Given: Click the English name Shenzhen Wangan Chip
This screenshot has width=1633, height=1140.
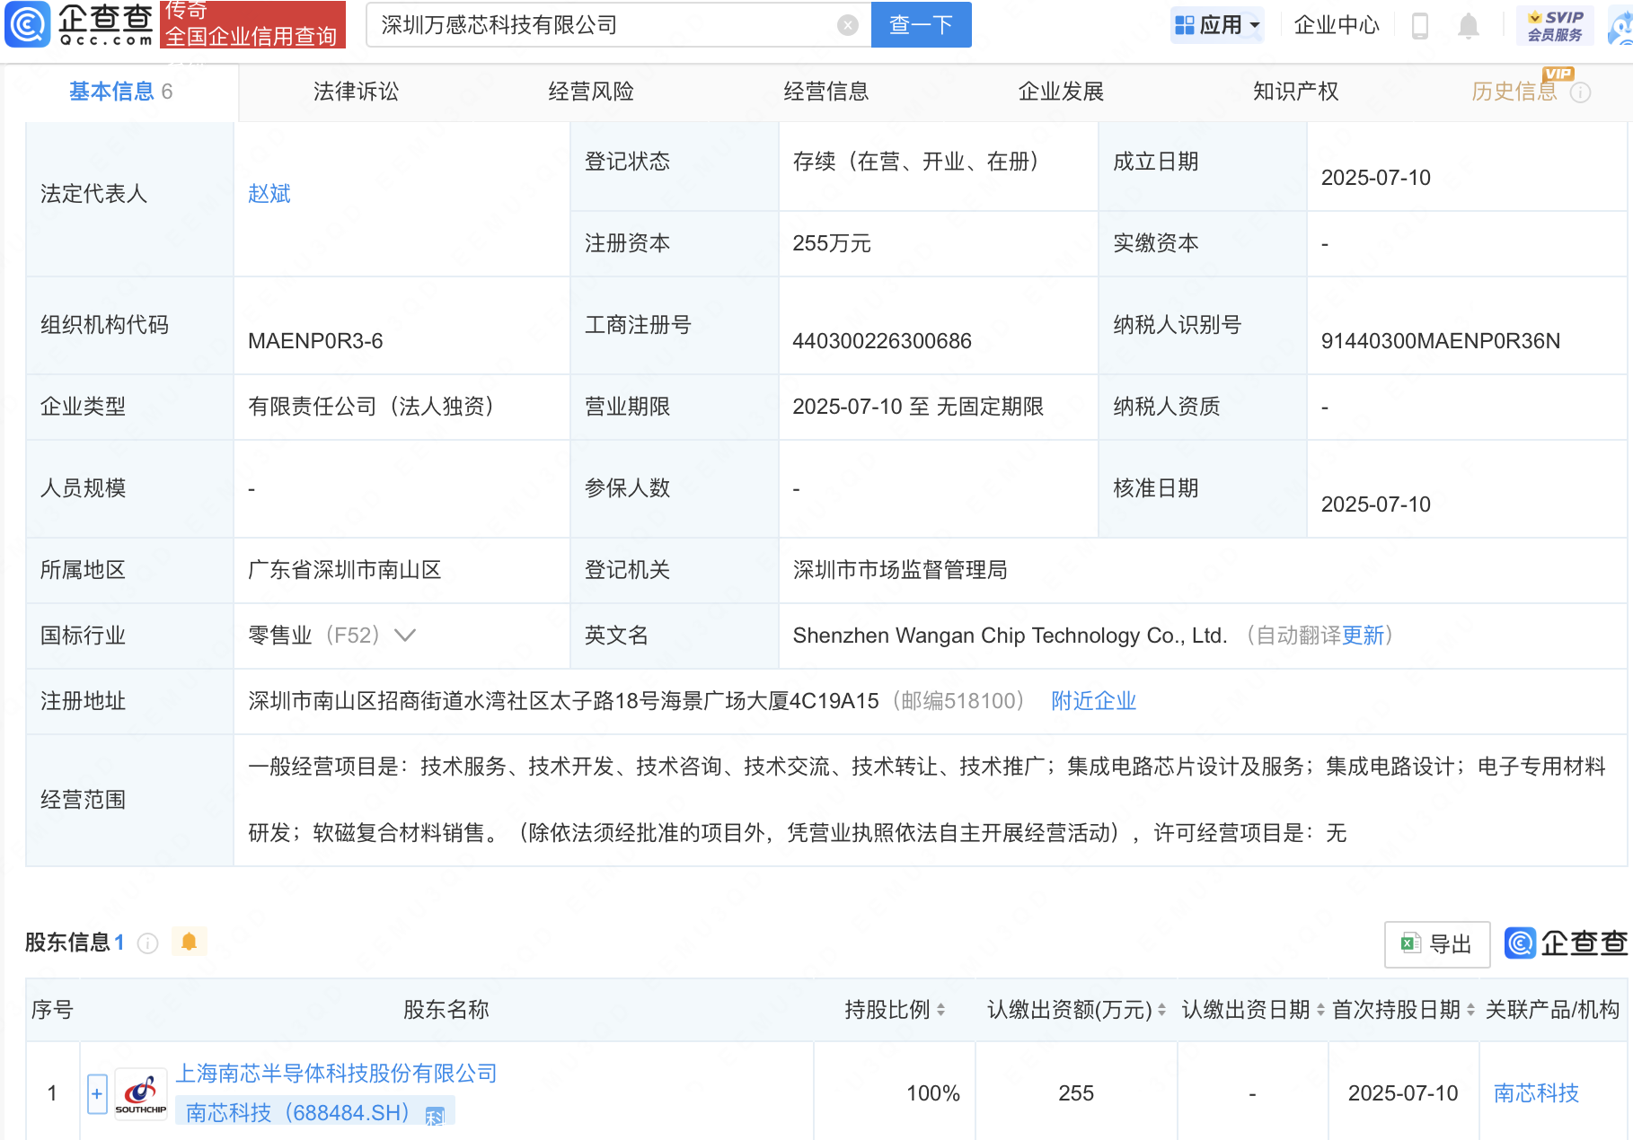Looking at the screenshot, I should (x=1010, y=636).
